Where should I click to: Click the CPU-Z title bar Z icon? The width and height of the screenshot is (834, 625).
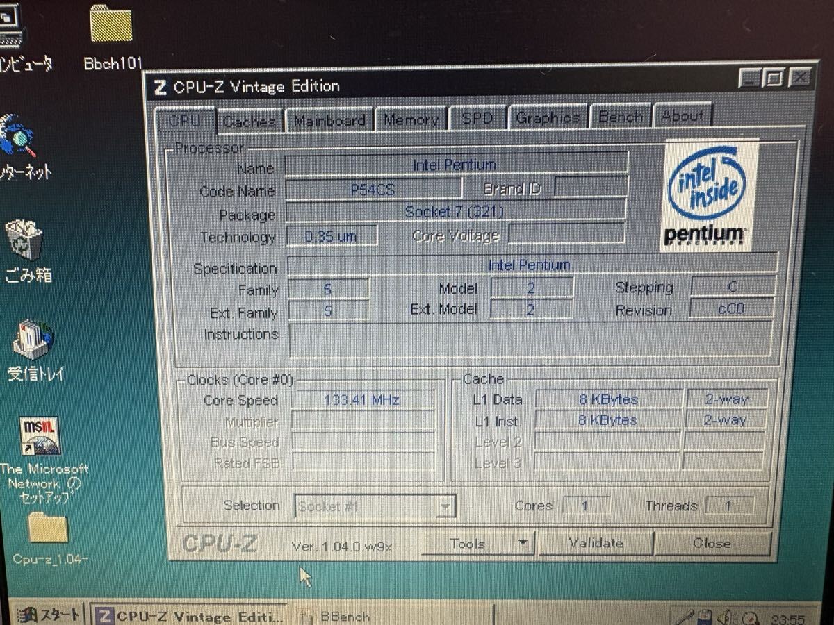click(161, 87)
